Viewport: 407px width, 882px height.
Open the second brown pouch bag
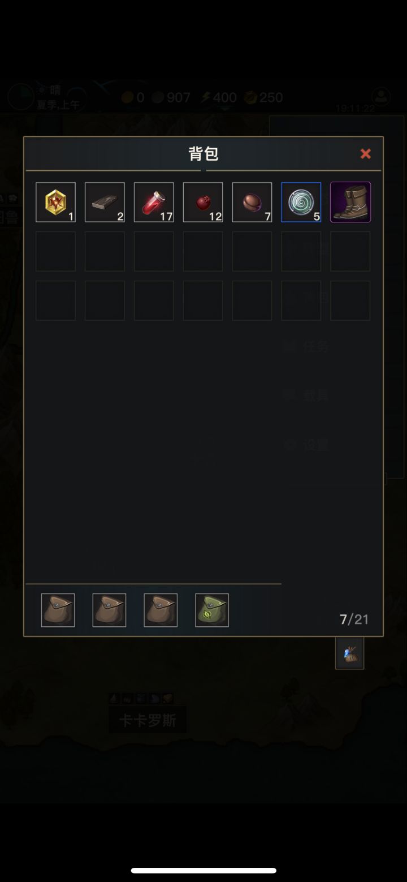(x=109, y=610)
